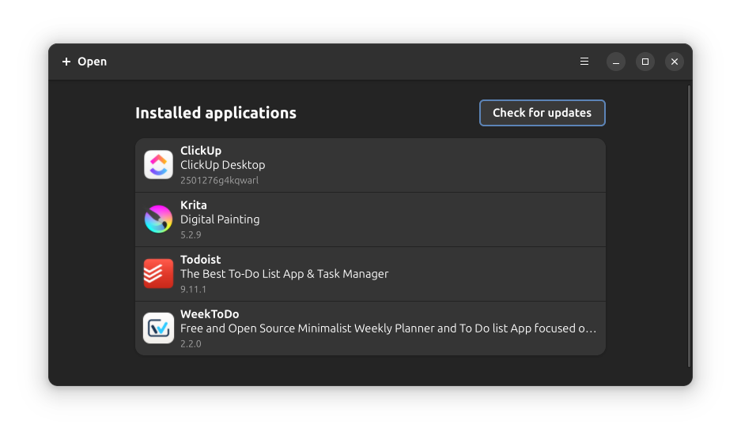Click the 'ClickUp Desktop' description

(222, 165)
